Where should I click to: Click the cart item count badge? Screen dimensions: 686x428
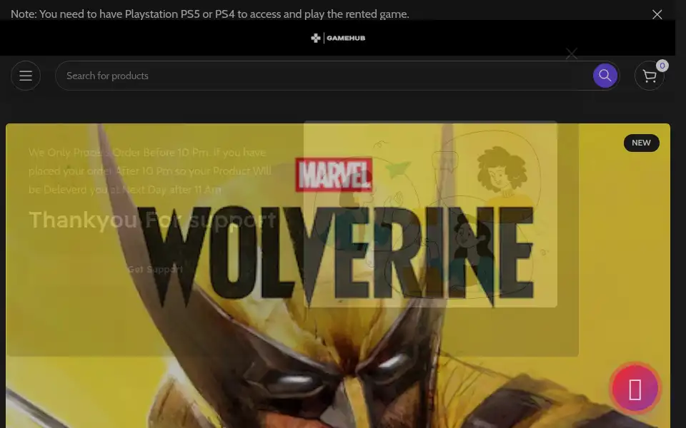(x=662, y=66)
